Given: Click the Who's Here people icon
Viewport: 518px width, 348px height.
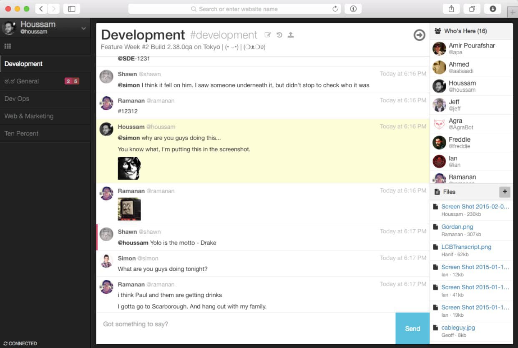Looking at the screenshot, I should [438, 30].
